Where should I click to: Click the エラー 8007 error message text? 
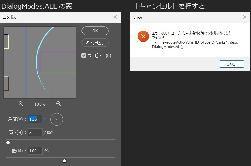tap(192, 33)
